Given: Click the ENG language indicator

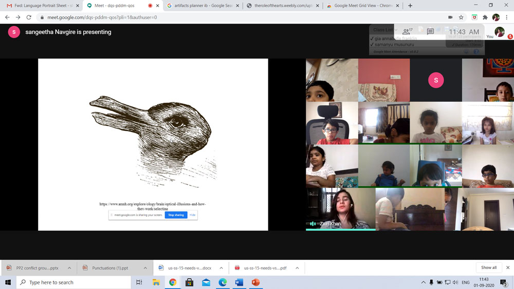Looking at the screenshot, I should [x=466, y=282].
